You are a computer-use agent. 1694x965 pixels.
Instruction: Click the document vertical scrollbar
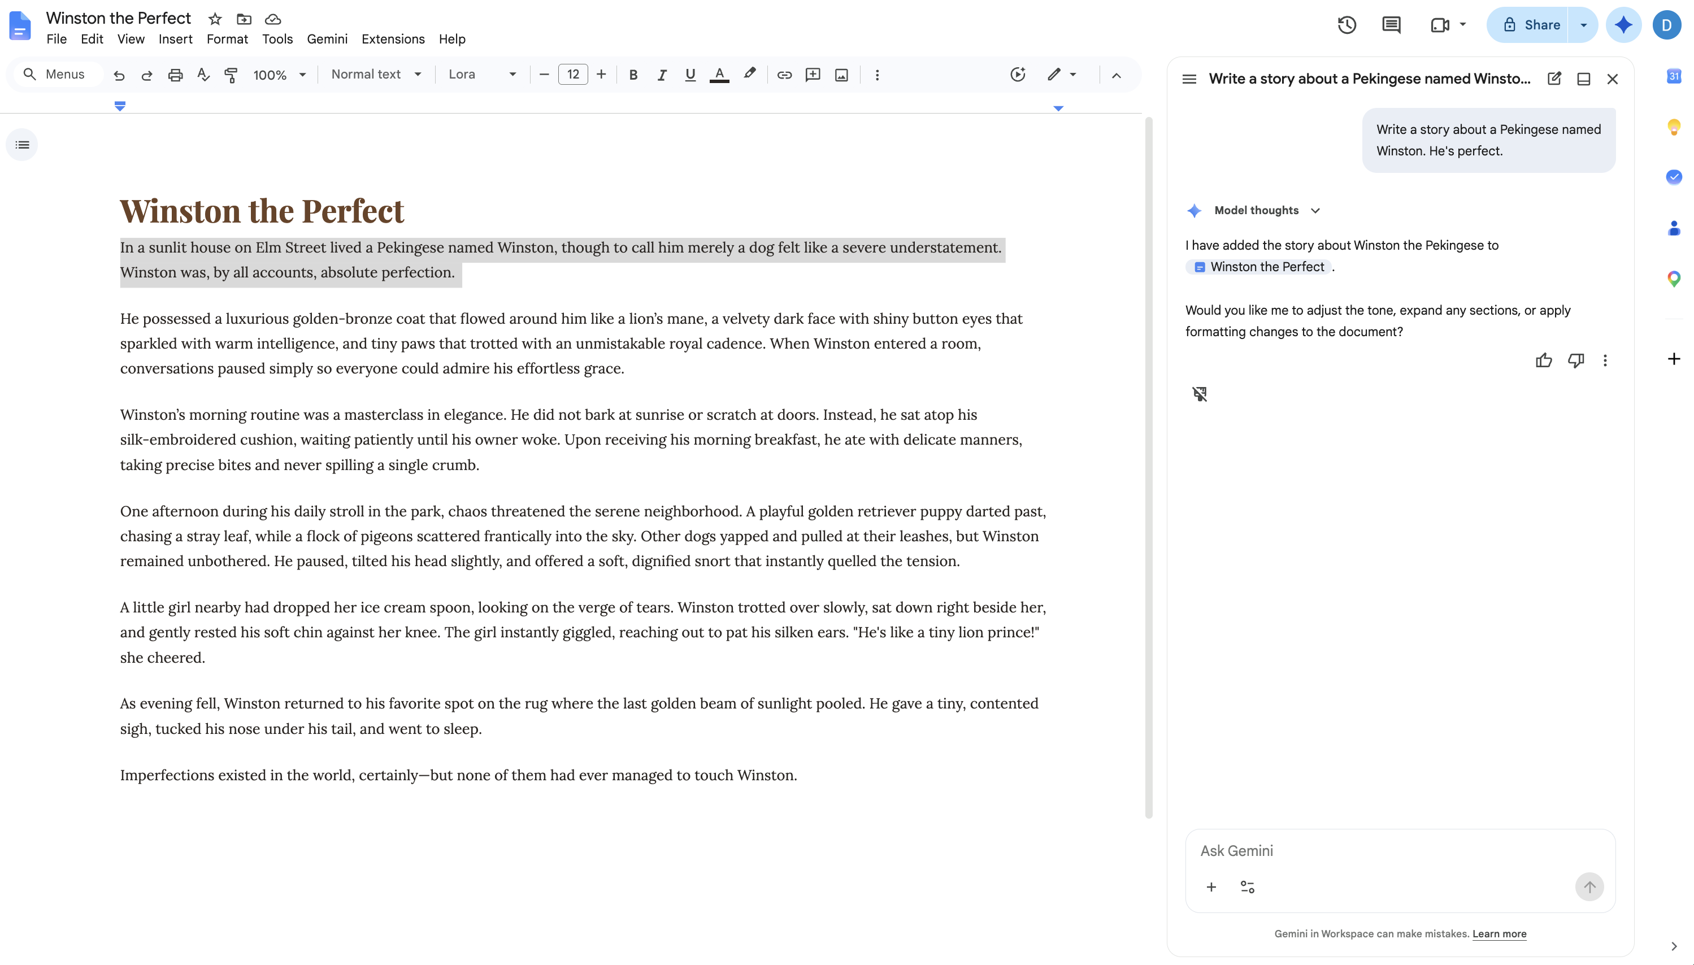[1149, 468]
